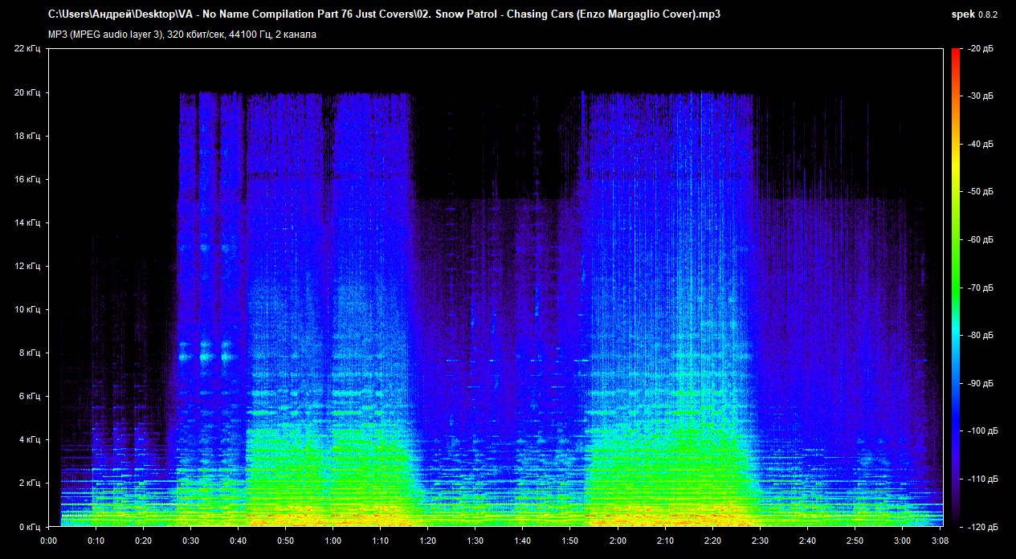The width and height of the screenshot is (1016, 559).
Task: Click the 20 кГц frequency label
Action: pyautogui.click(x=27, y=92)
